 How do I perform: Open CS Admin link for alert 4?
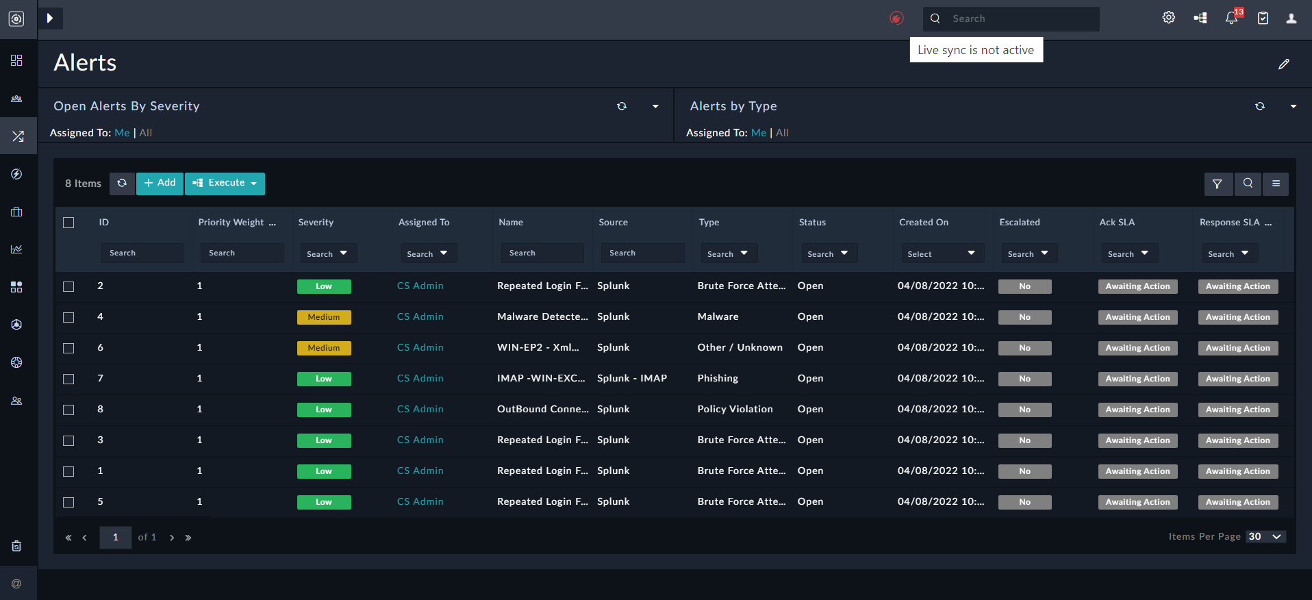pyautogui.click(x=420, y=316)
